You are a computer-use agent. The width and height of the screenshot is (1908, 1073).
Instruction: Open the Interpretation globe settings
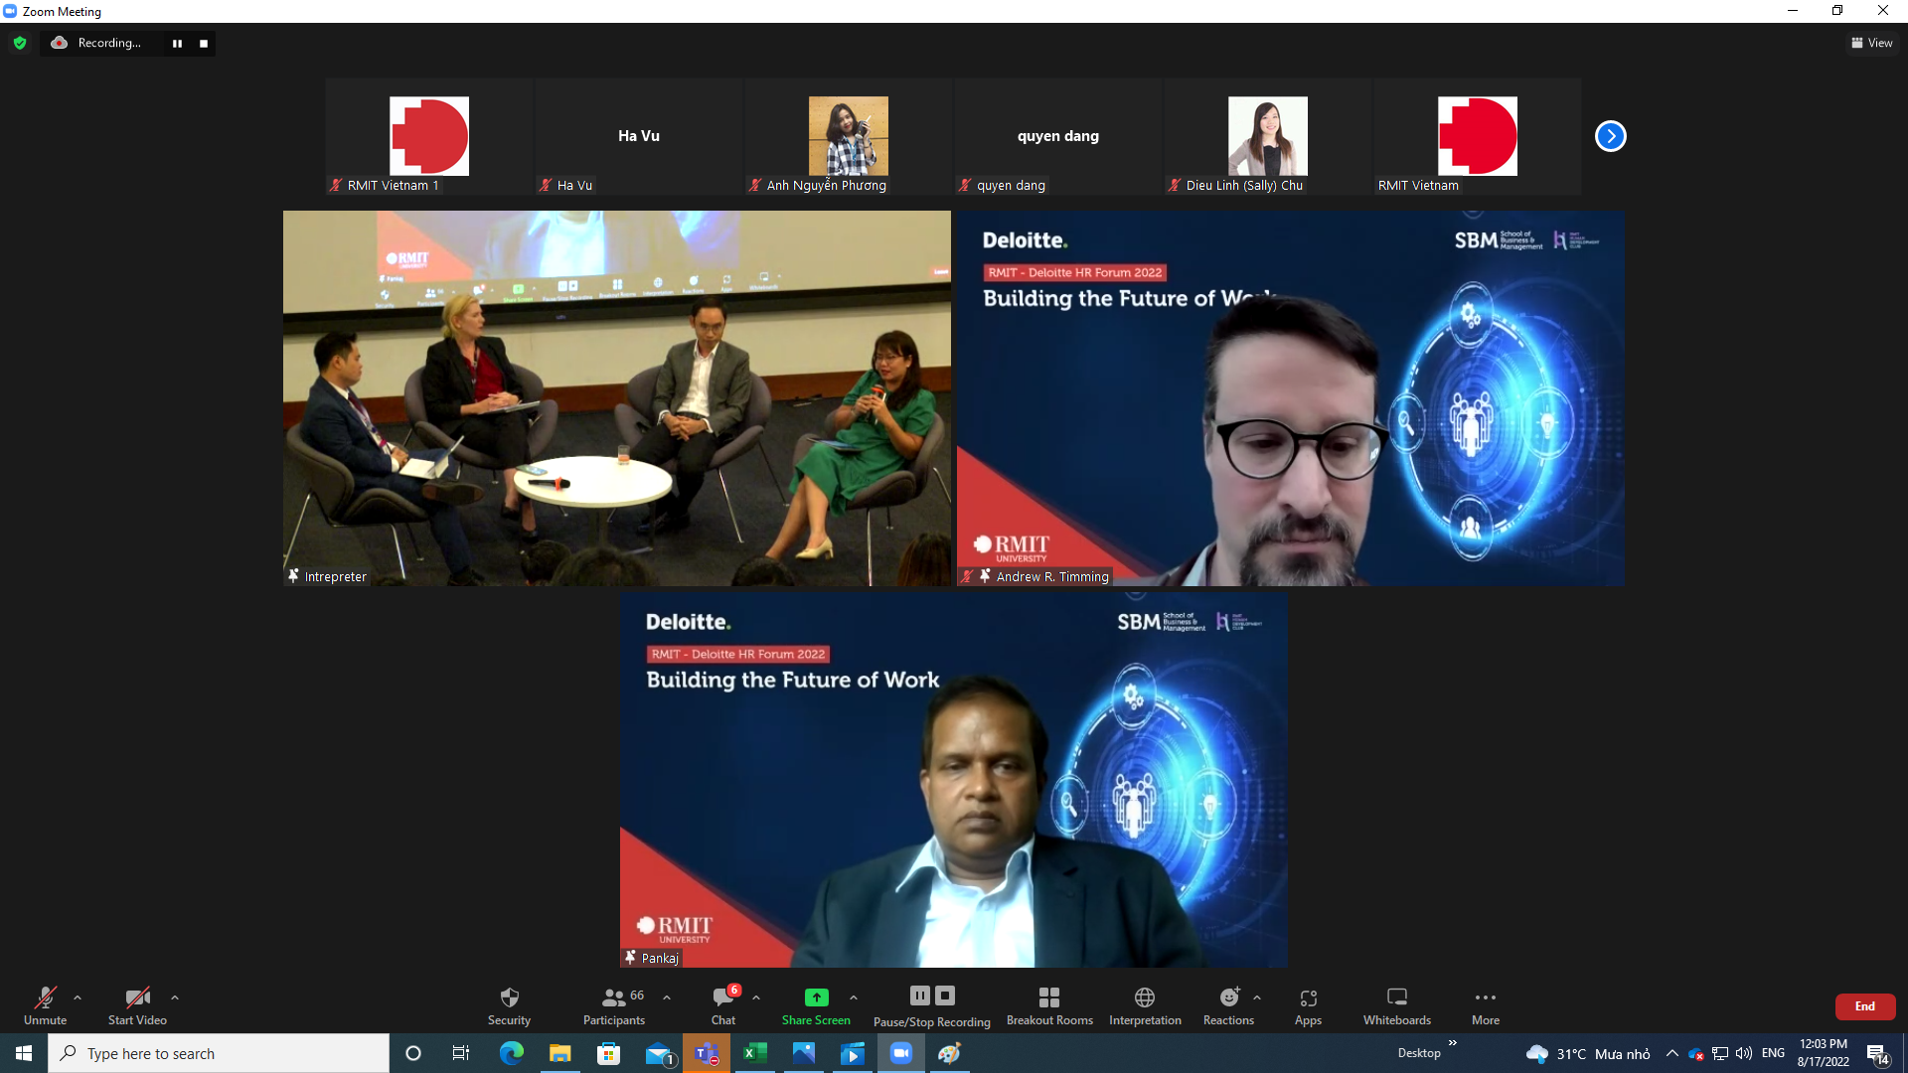pyautogui.click(x=1145, y=1005)
